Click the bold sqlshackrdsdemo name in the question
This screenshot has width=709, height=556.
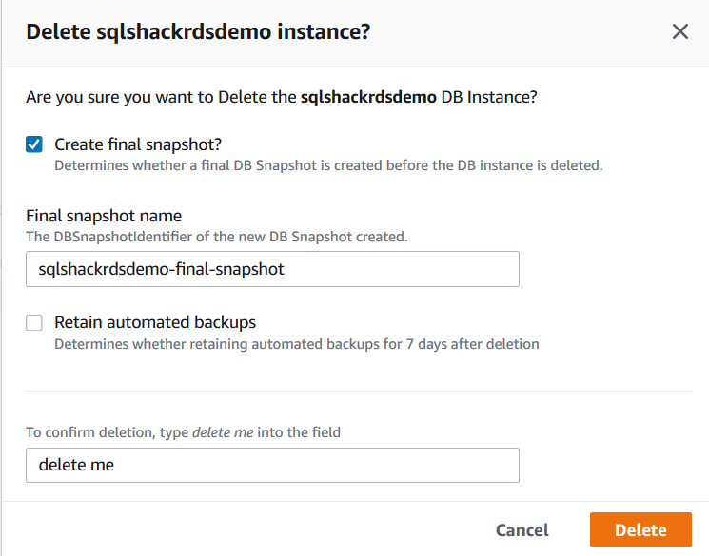(368, 97)
